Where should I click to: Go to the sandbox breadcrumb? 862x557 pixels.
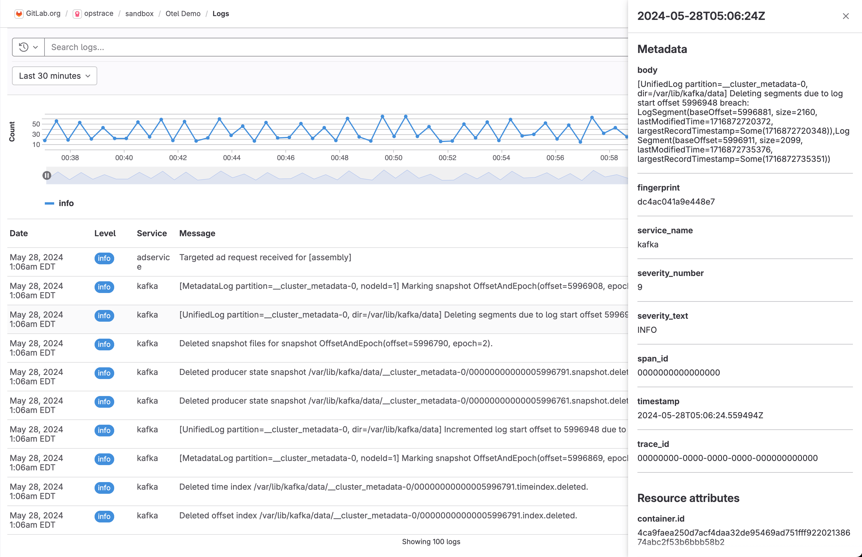click(139, 14)
